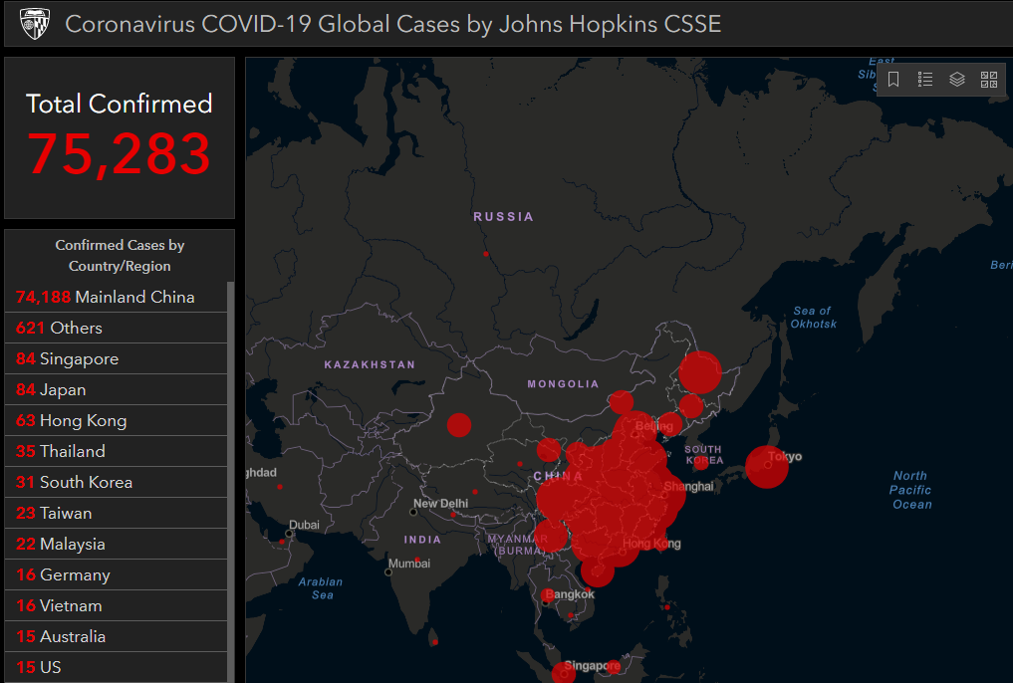
Task: Choose the 15 Australia row
Action: click(x=116, y=636)
